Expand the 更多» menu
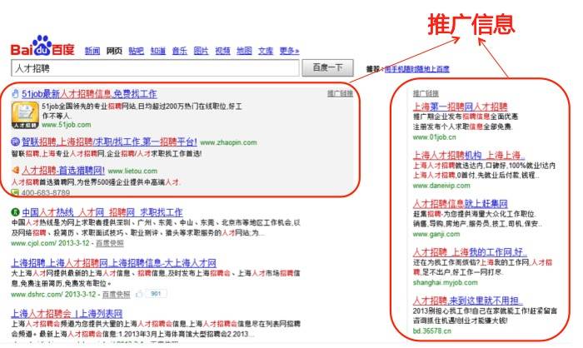This screenshot has height=348, width=583. click(289, 51)
